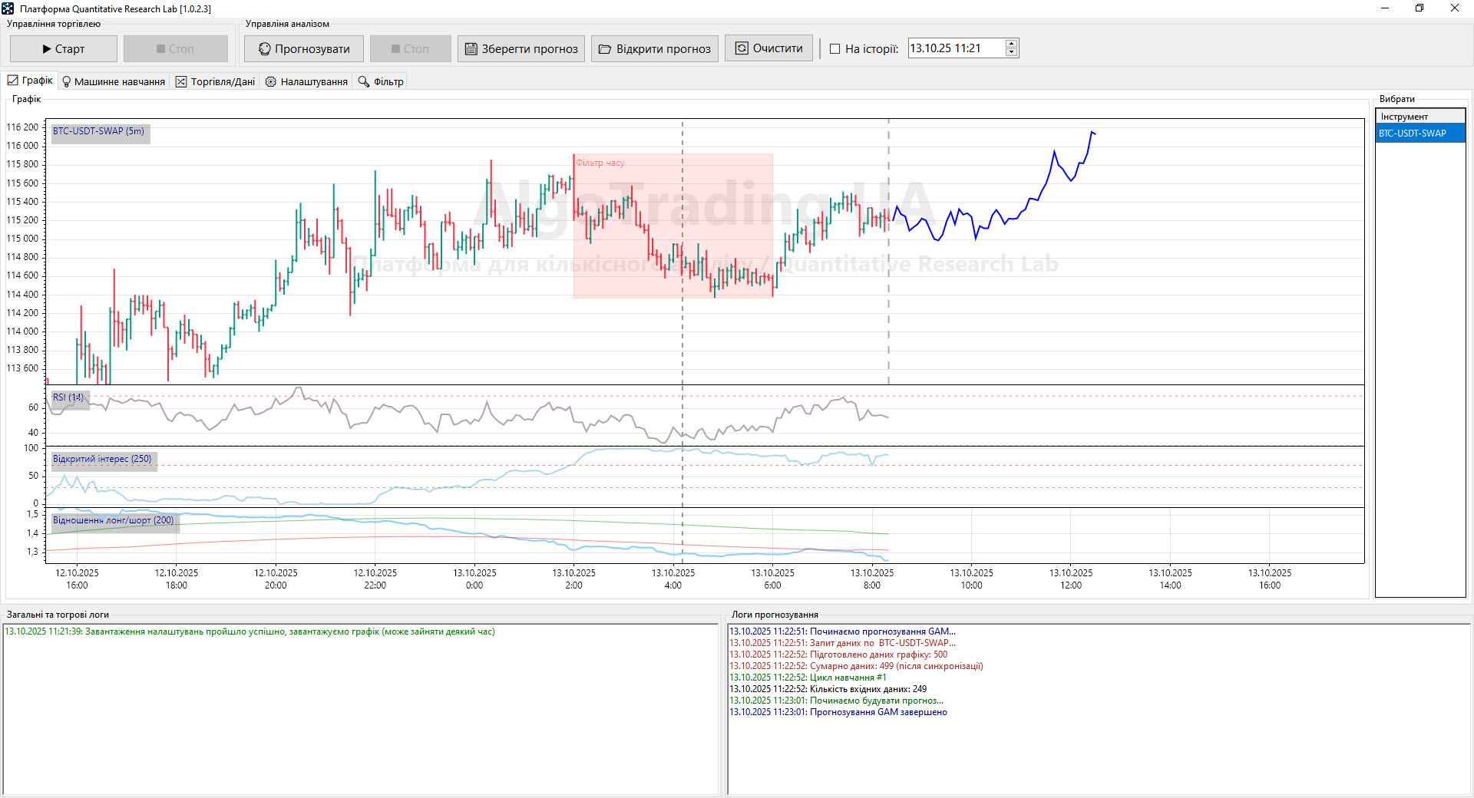Viewport: 1474px width, 798px height.
Task: Click the Відкритий інтерес (250) label
Action: (x=102, y=459)
